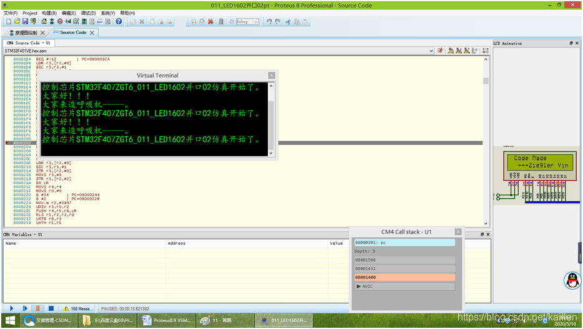Click the Stop simulation button
Image resolution: width=583 pixels, height=329 pixels.
(x=51, y=308)
